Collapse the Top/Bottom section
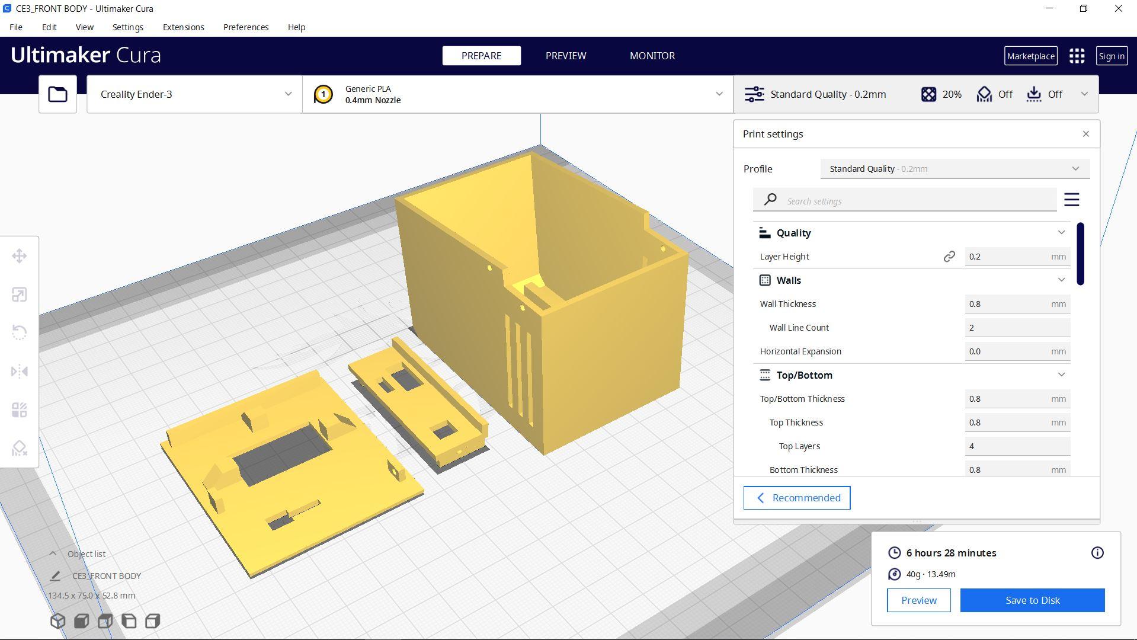This screenshot has height=640, width=1137. tap(1061, 375)
